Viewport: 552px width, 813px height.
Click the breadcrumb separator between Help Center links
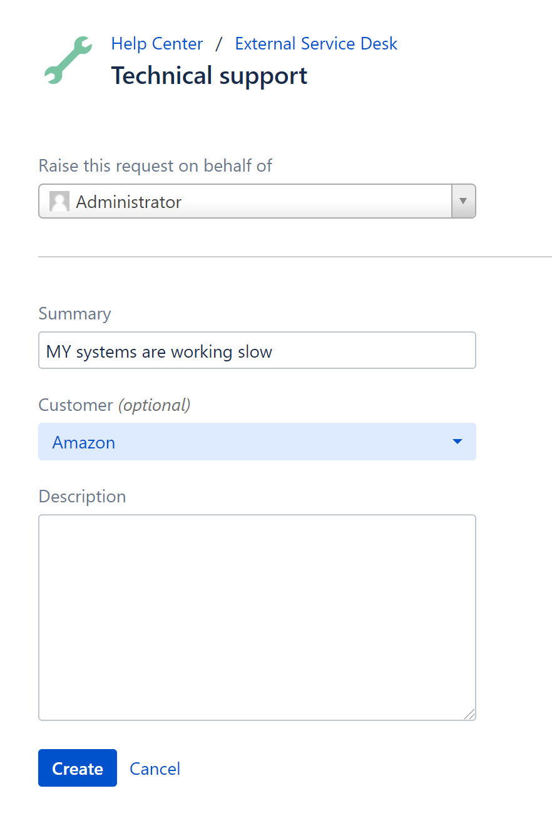click(219, 43)
